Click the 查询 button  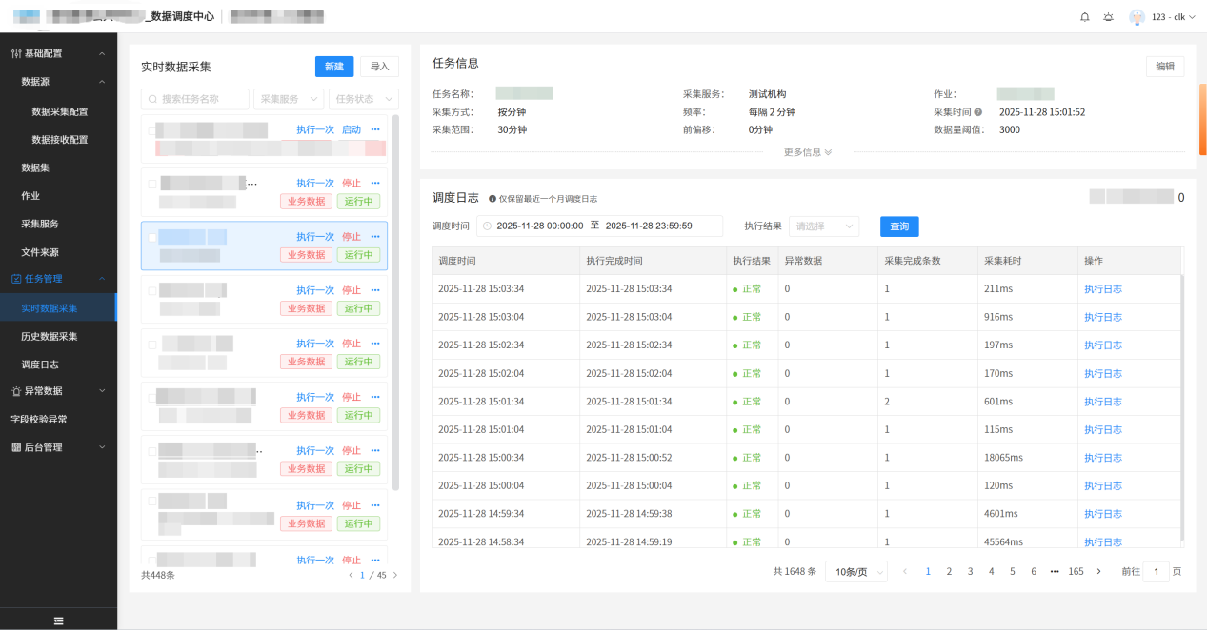899,226
